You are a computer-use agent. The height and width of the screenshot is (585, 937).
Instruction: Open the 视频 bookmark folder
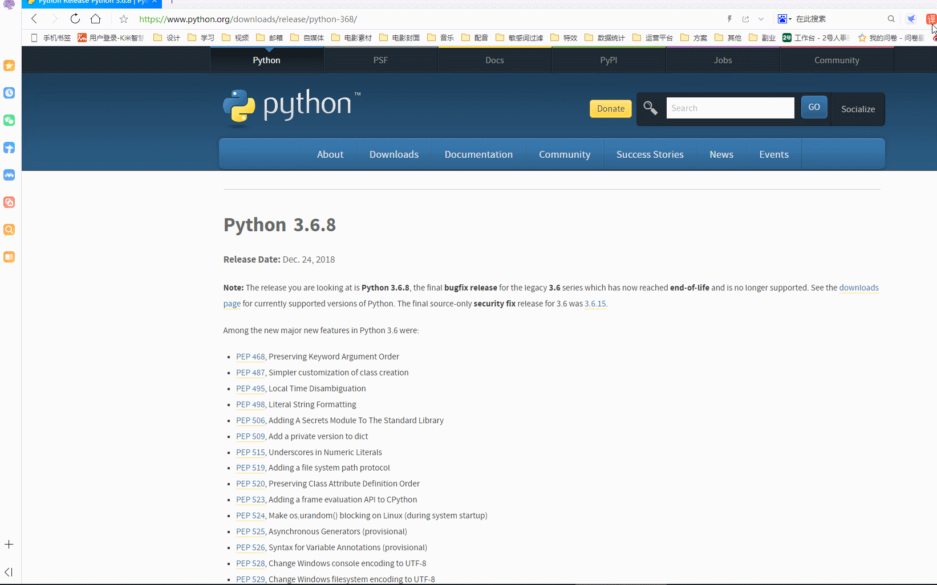coord(235,38)
